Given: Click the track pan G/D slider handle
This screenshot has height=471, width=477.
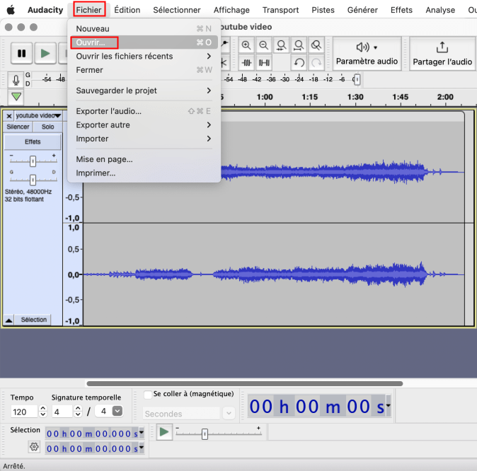Looking at the screenshot, I should [x=33, y=180].
